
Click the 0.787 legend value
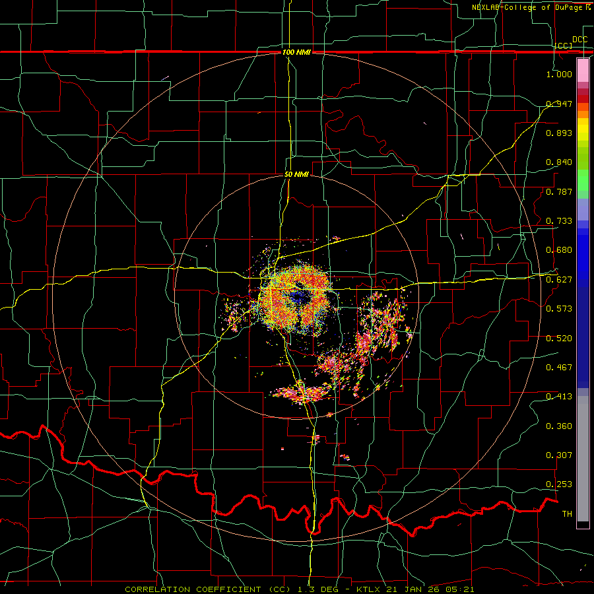559,191
